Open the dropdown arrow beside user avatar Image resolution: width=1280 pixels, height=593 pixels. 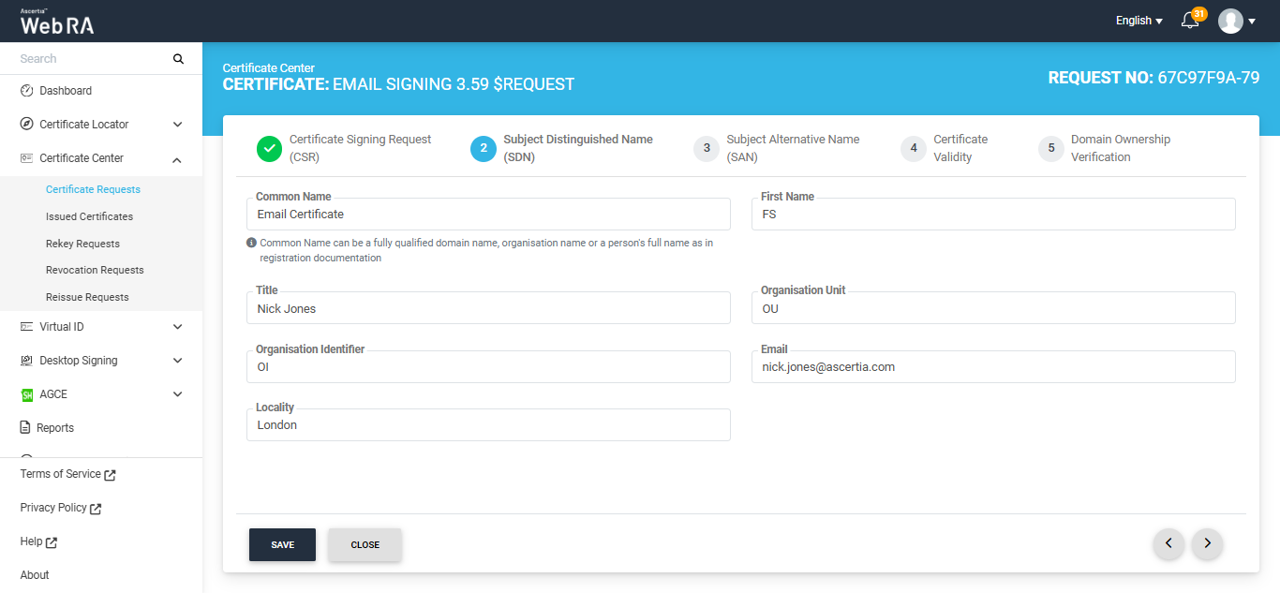[x=1252, y=22]
